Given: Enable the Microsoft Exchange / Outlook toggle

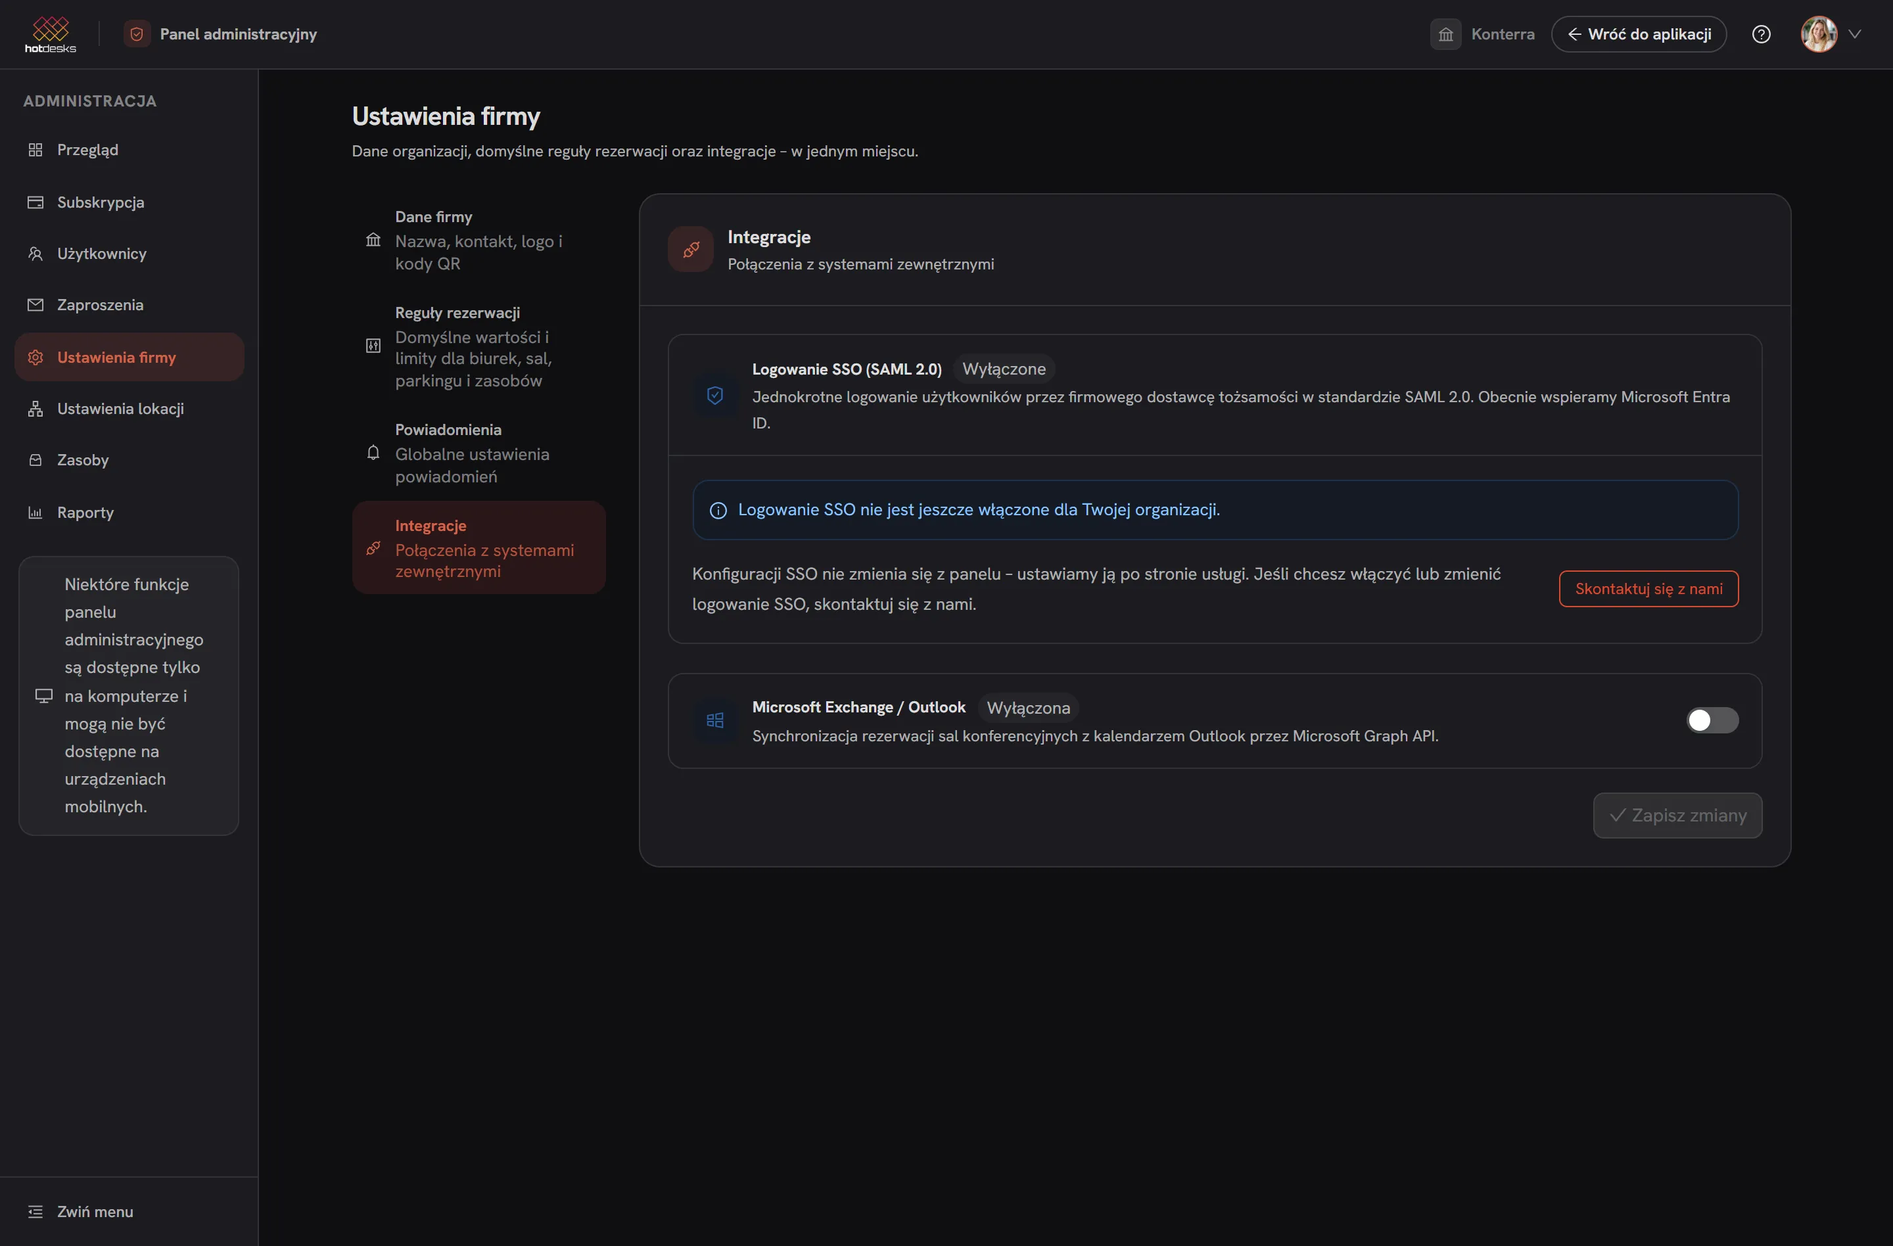Looking at the screenshot, I should click(1712, 720).
